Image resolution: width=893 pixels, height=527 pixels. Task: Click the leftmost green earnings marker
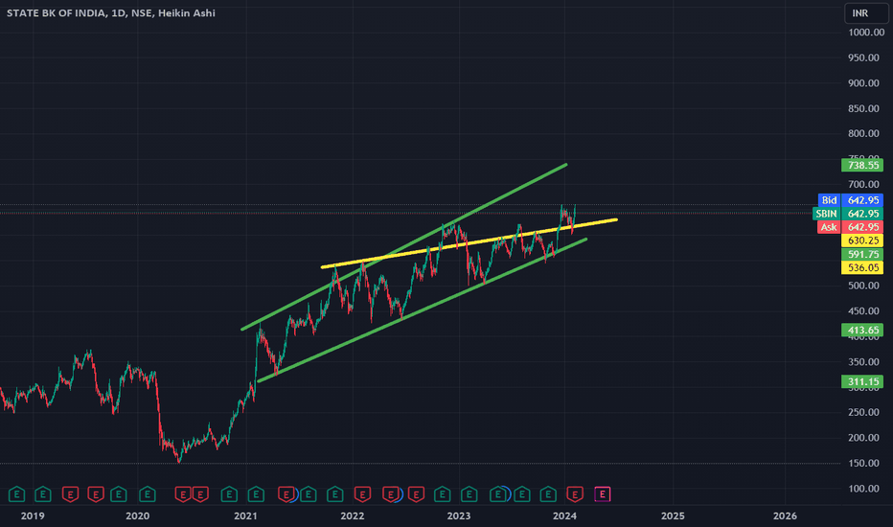pos(16,494)
